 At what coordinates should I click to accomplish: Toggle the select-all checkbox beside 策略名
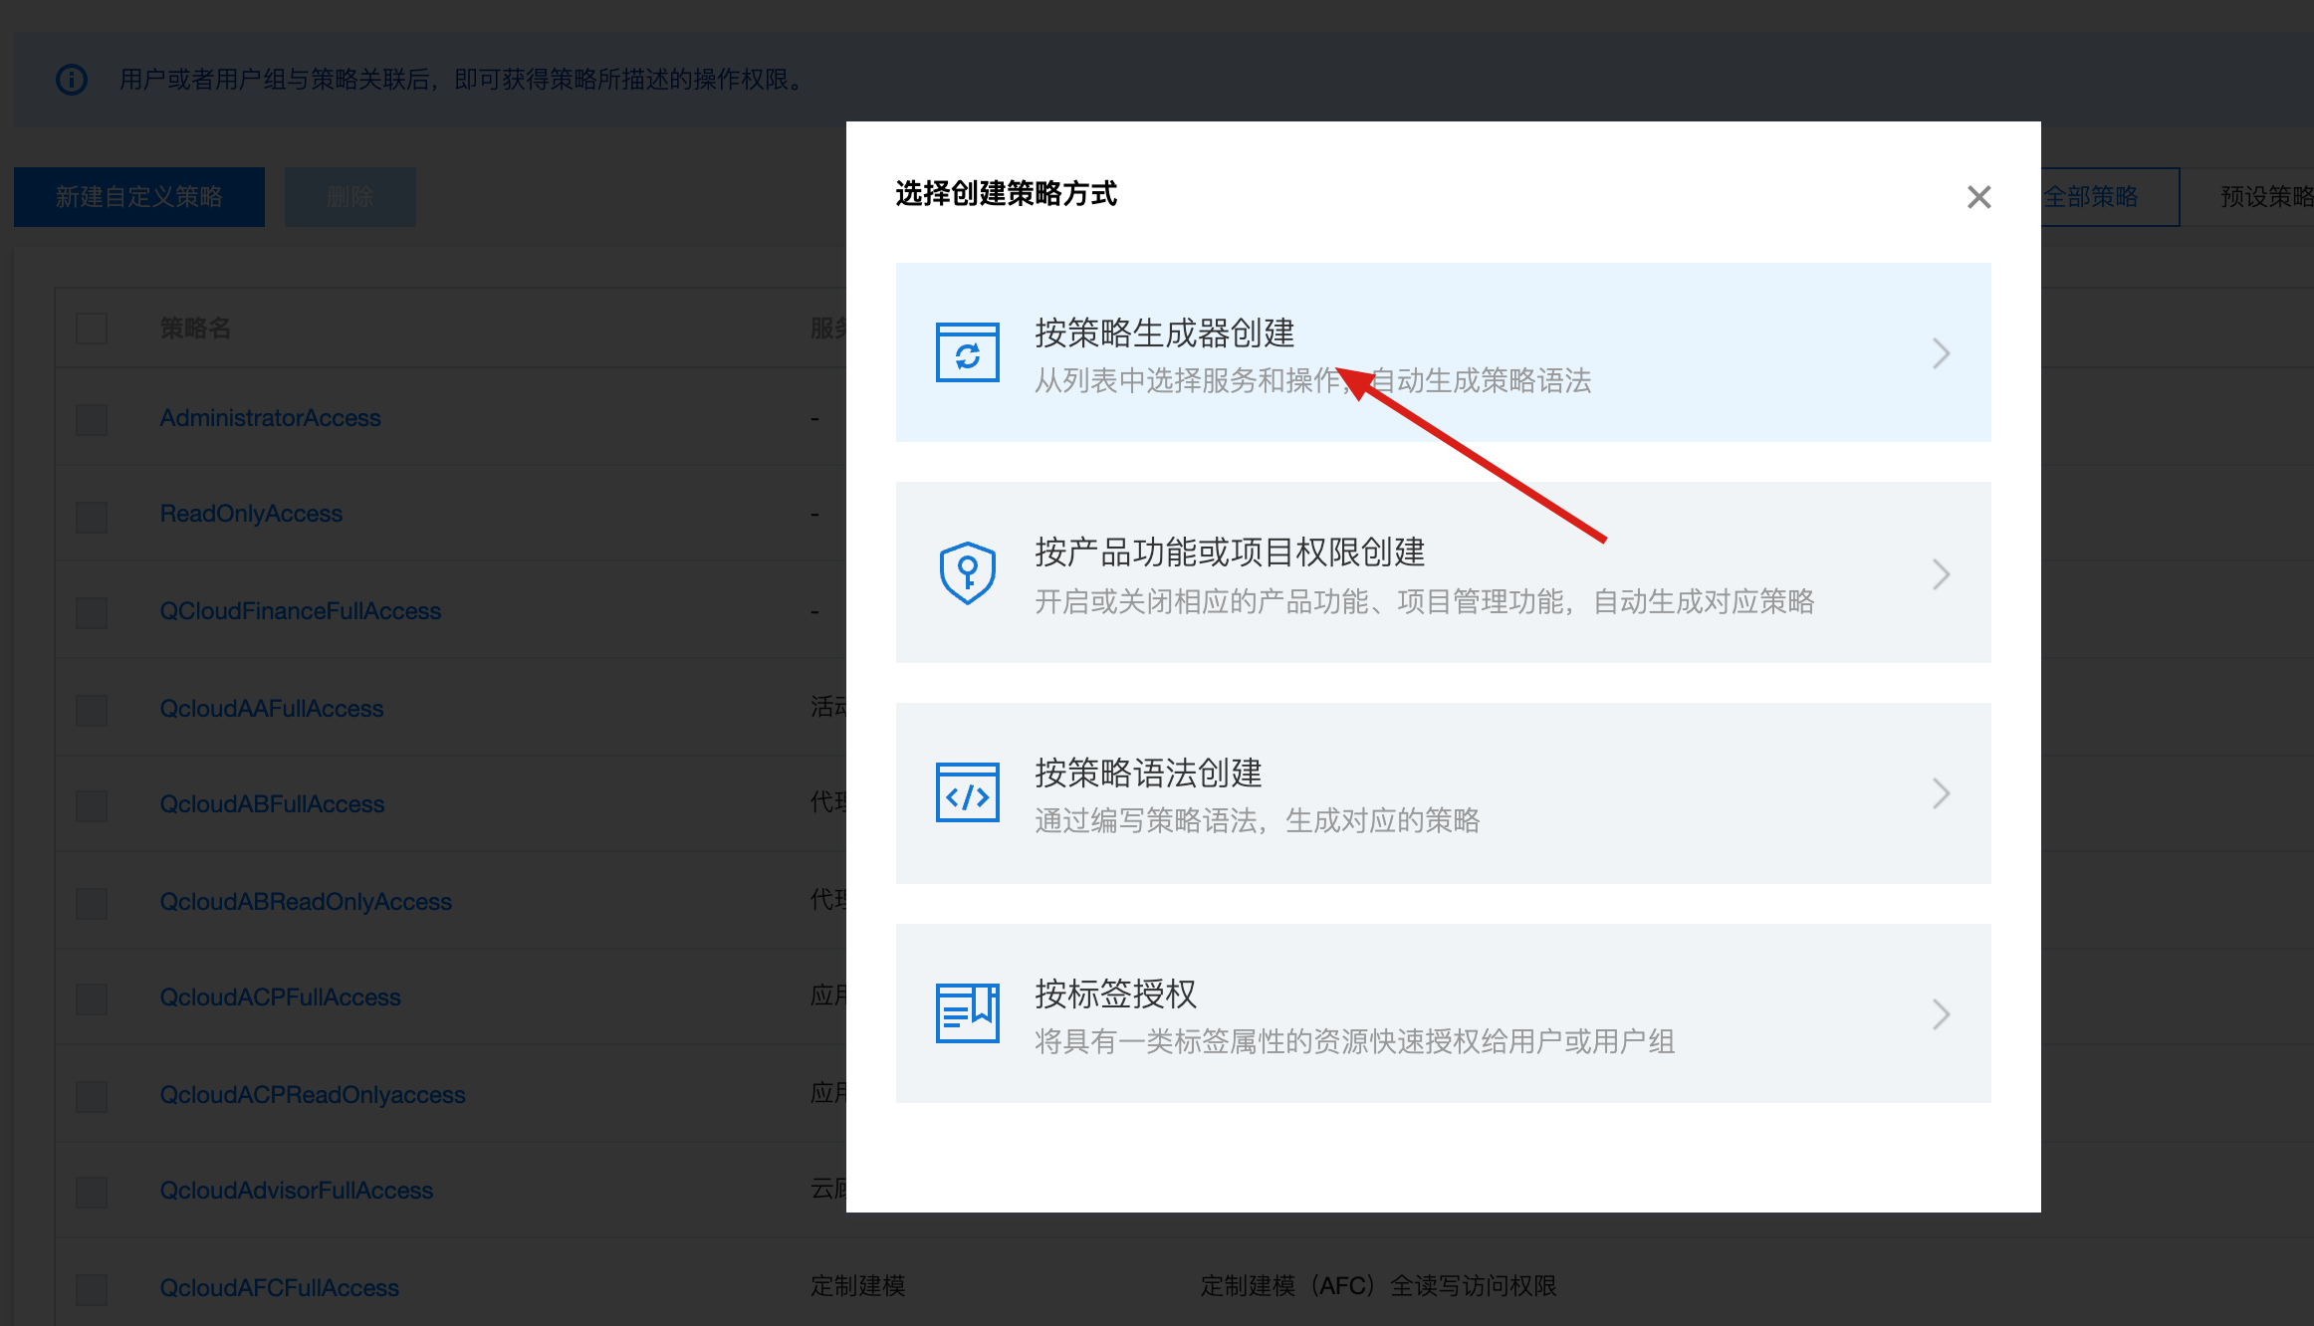[92, 329]
